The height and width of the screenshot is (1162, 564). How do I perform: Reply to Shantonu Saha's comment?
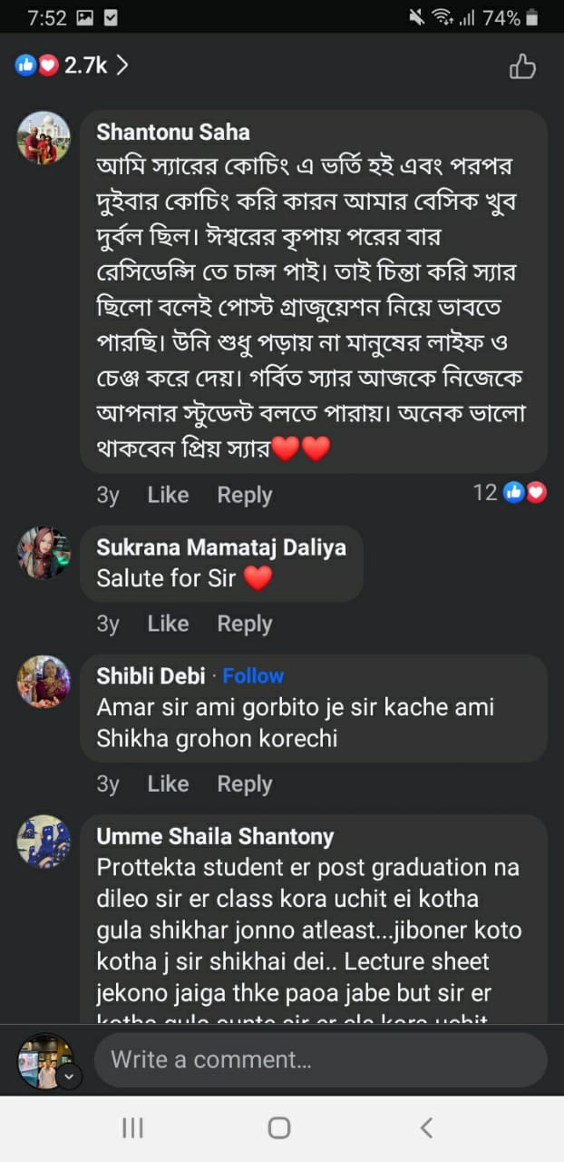point(244,495)
